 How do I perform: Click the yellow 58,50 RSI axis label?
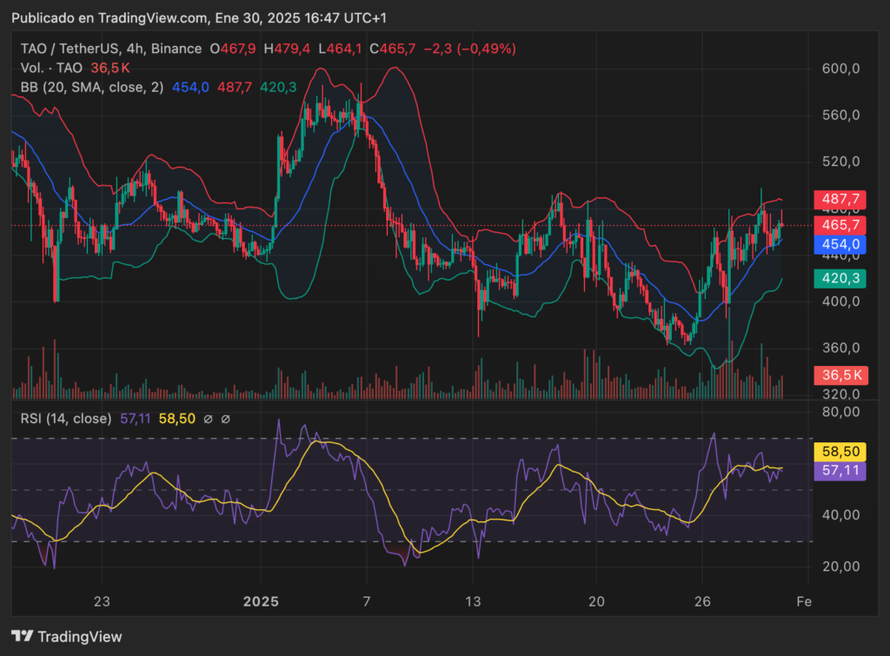coord(840,452)
